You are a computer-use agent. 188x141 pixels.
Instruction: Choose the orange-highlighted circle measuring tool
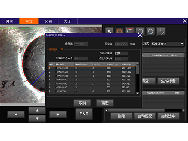(120, 30)
